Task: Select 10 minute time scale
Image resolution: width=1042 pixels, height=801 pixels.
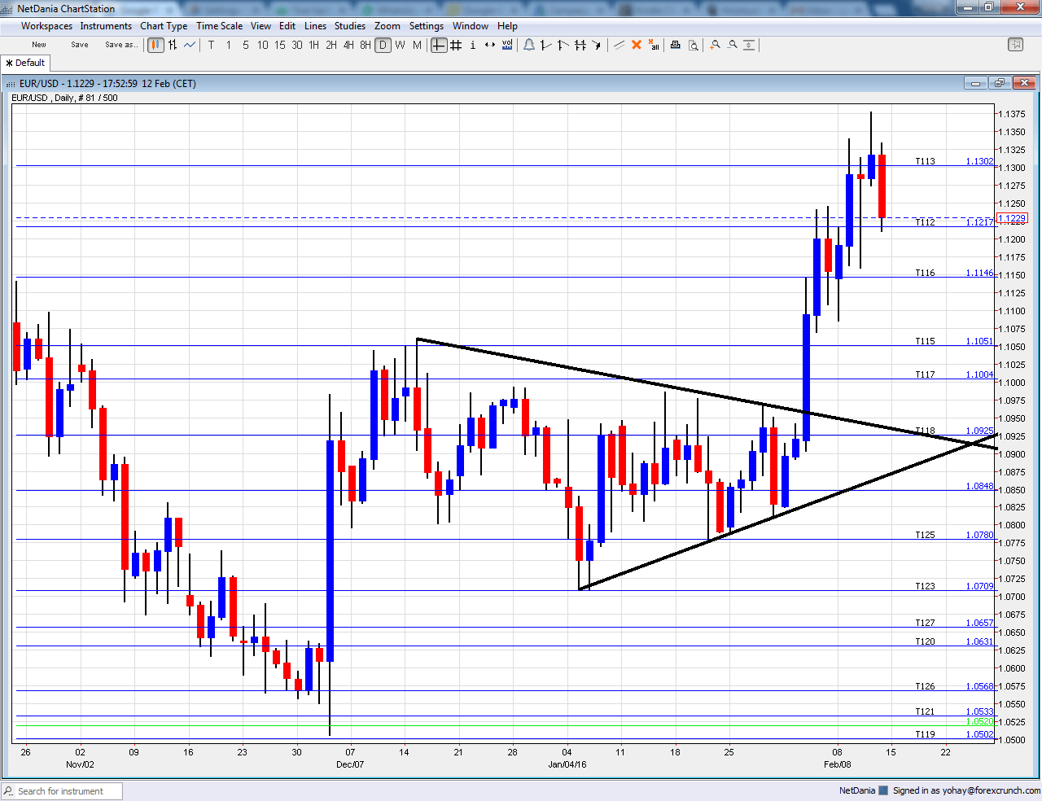Action: coord(263,45)
